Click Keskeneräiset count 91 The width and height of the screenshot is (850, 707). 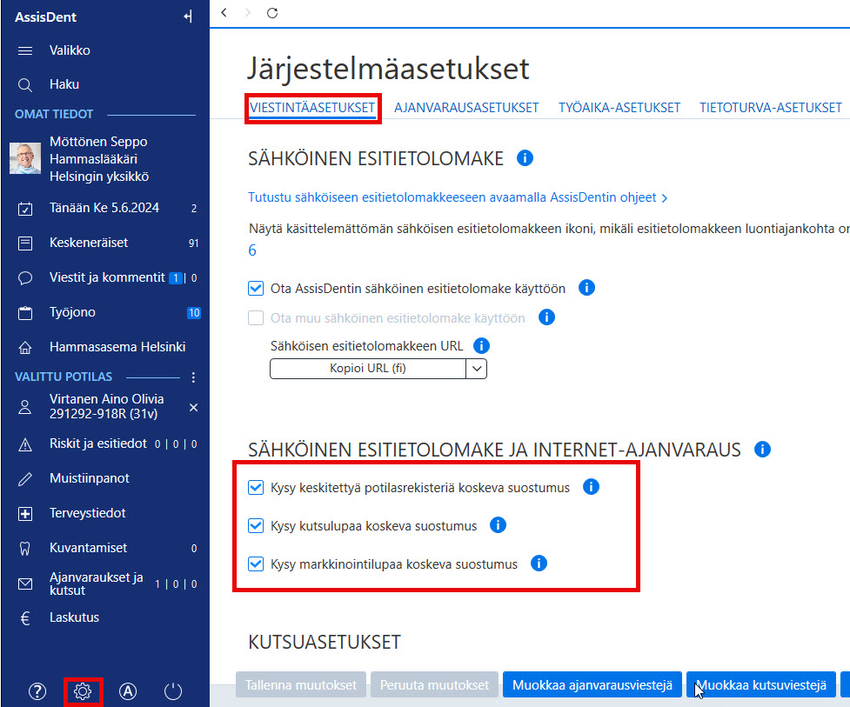[193, 243]
